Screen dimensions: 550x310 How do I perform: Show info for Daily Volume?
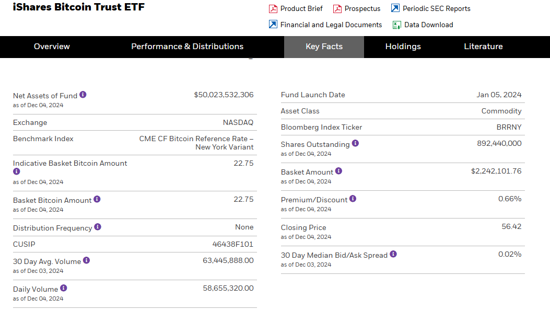[64, 288]
